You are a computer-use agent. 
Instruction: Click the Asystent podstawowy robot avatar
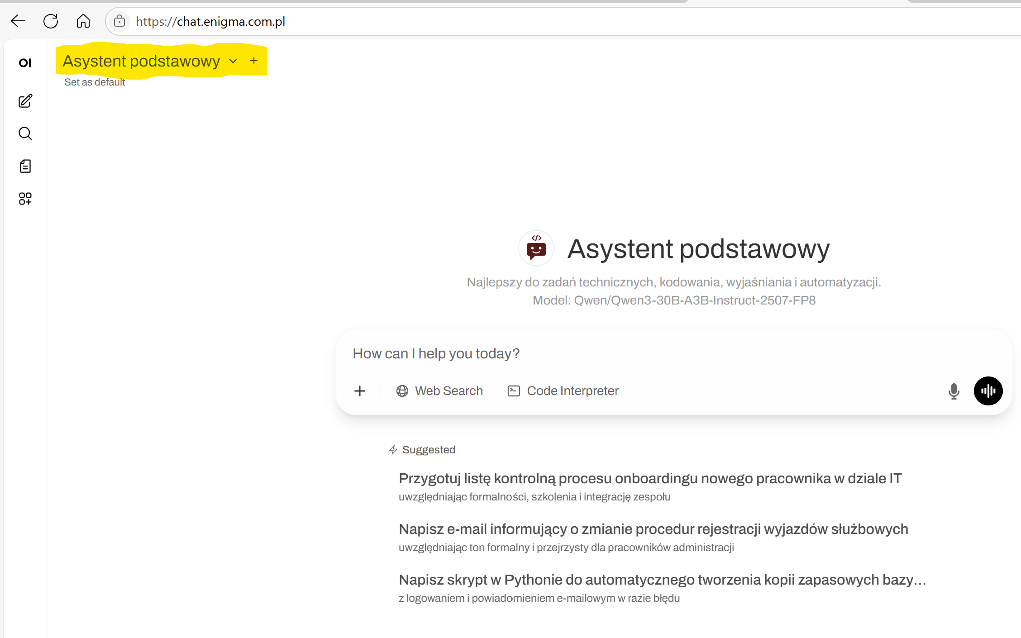pyautogui.click(x=536, y=248)
